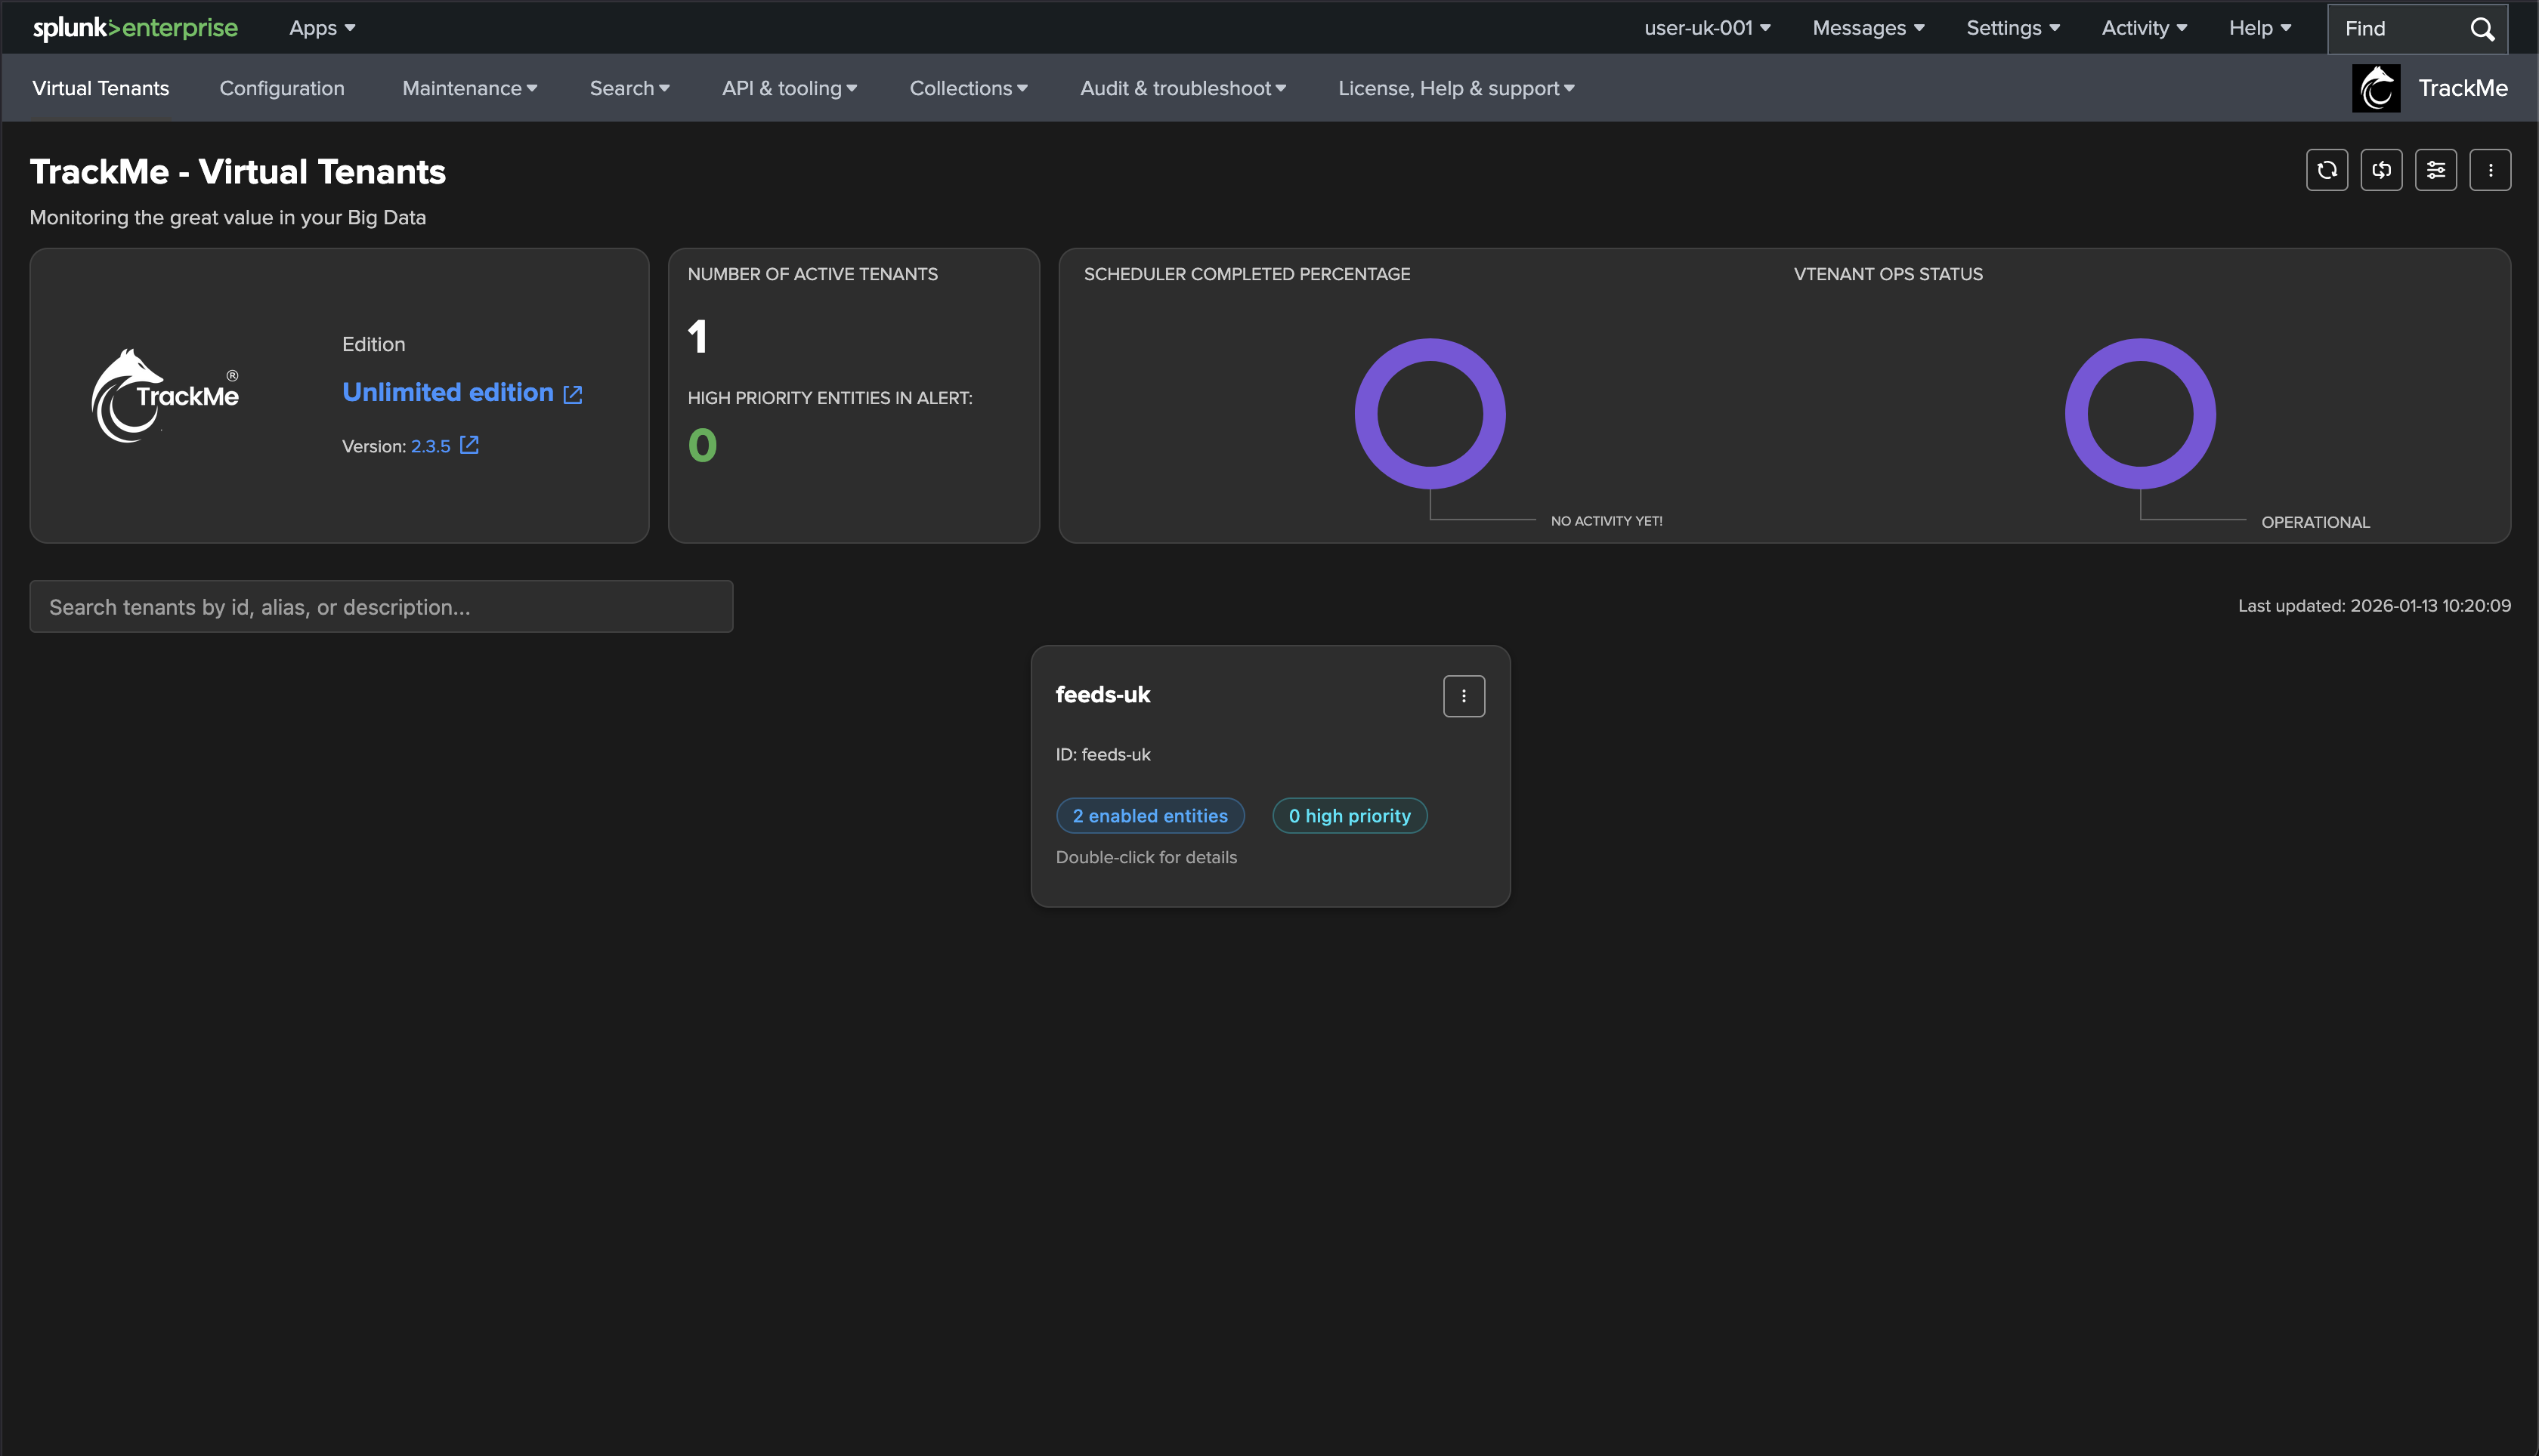Open the user-uk-001 account dropdown
The image size is (2539, 1456).
1707,28
